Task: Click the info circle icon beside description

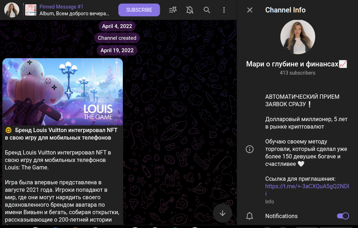Action: [250, 149]
